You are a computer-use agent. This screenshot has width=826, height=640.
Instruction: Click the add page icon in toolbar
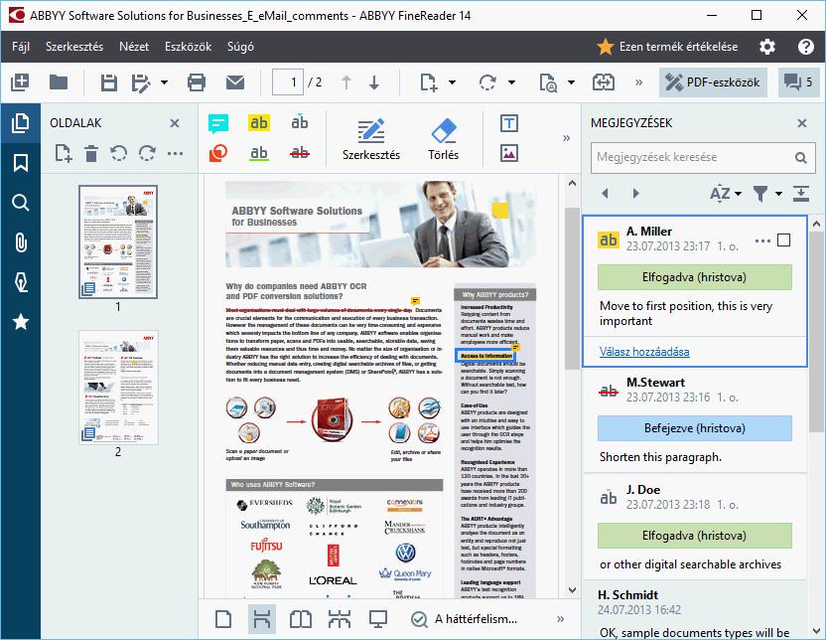click(429, 82)
